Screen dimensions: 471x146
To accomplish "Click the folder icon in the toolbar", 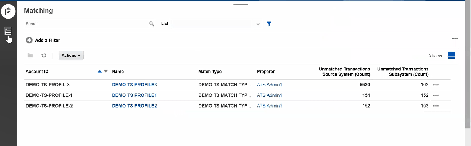I will pyautogui.click(x=30, y=55).
